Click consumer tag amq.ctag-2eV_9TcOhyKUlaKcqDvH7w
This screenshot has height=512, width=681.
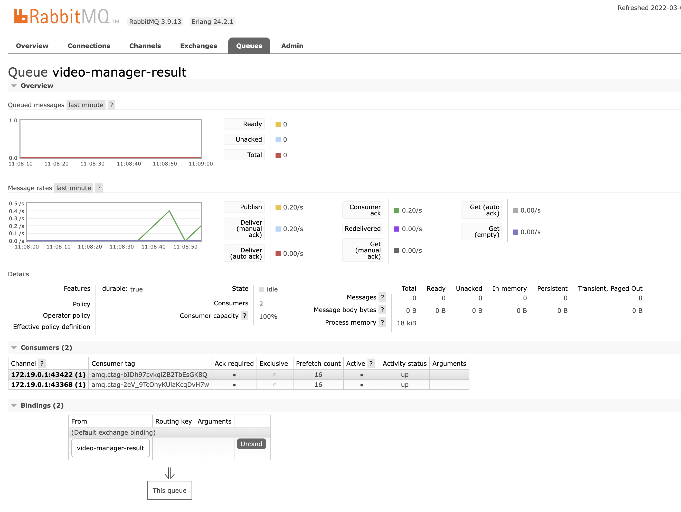pyautogui.click(x=150, y=385)
